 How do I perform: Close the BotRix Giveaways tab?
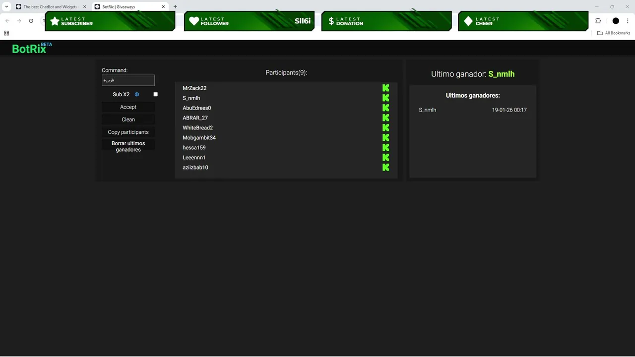click(x=163, y=7)
